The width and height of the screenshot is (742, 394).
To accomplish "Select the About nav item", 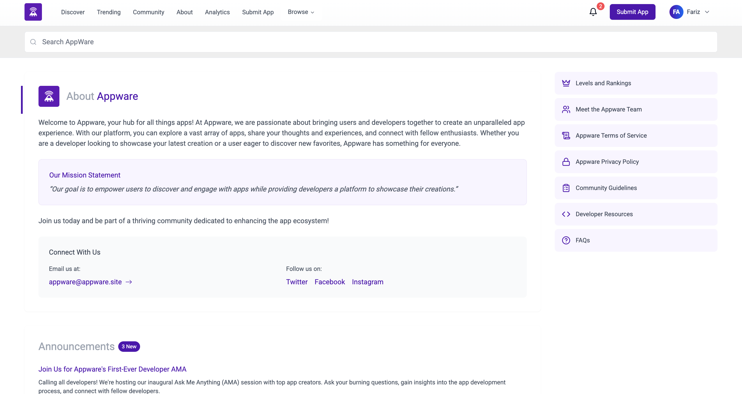I will [185, 12].
